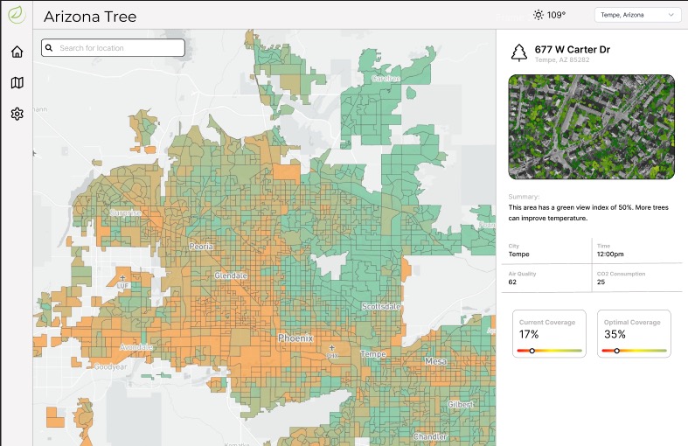Click the Glendale label on the map
Screen dimensions: 688x446
[x=231, y=275]
